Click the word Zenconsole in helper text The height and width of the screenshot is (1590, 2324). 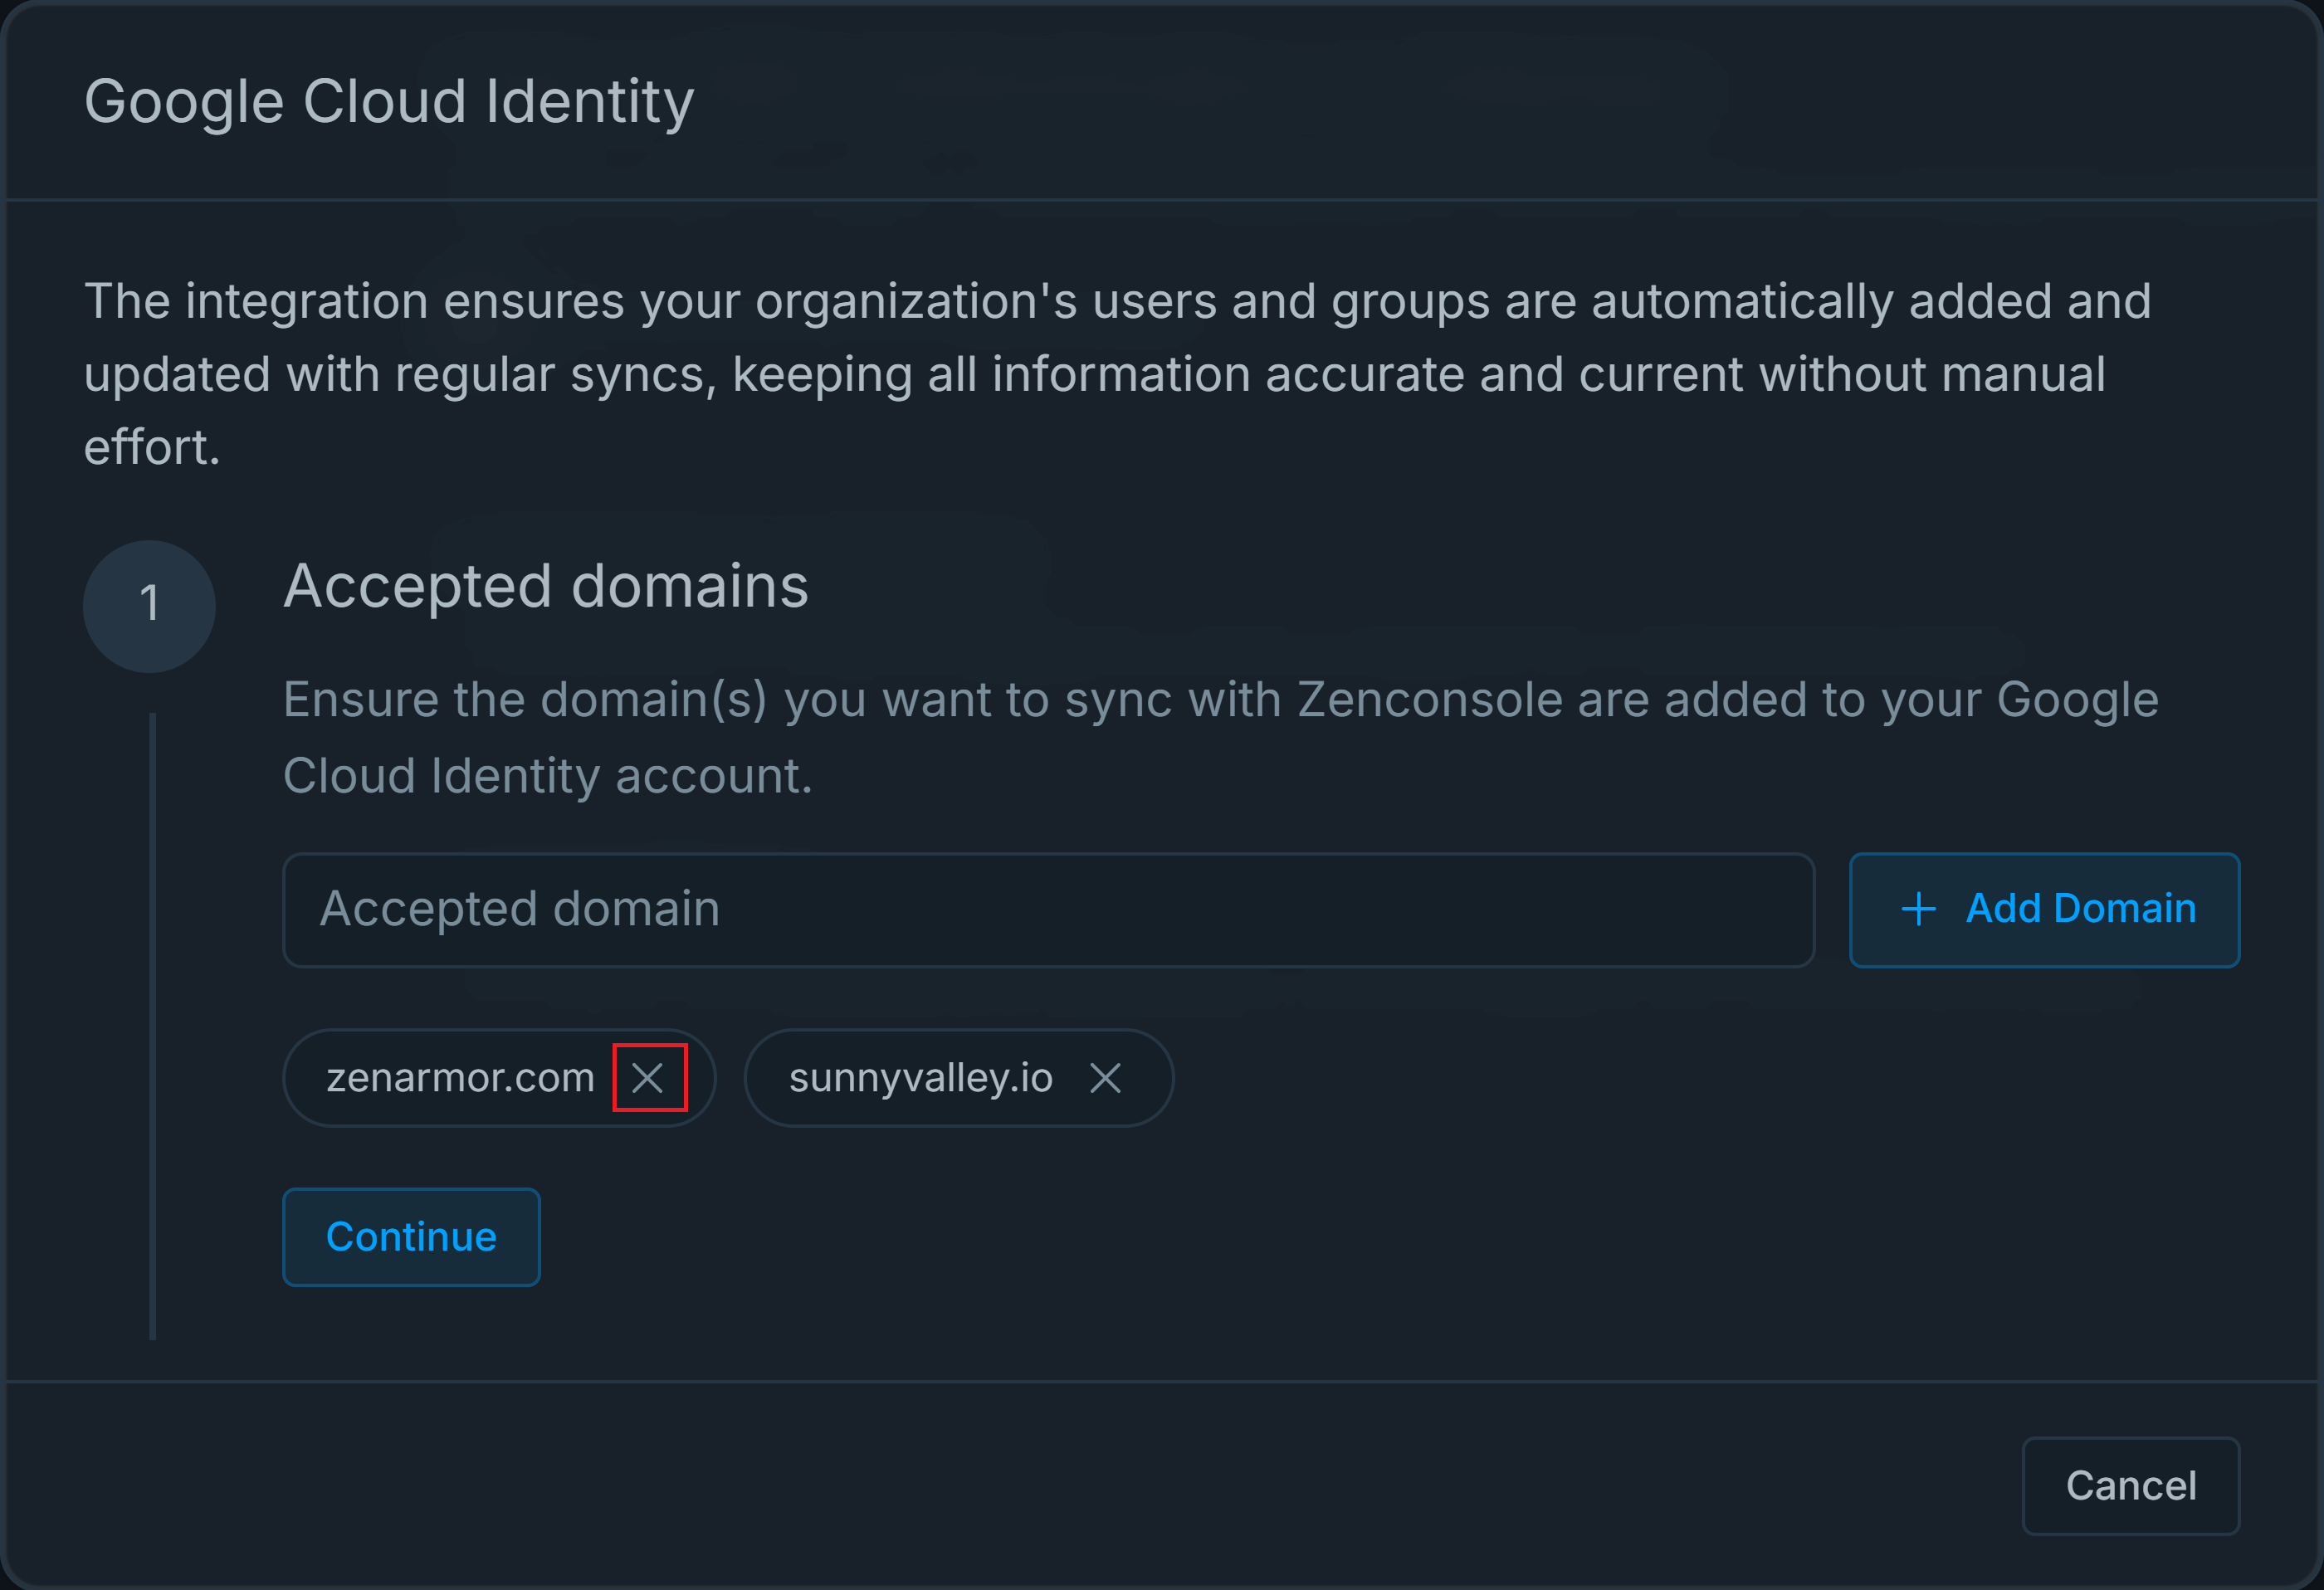(1429, 700)
